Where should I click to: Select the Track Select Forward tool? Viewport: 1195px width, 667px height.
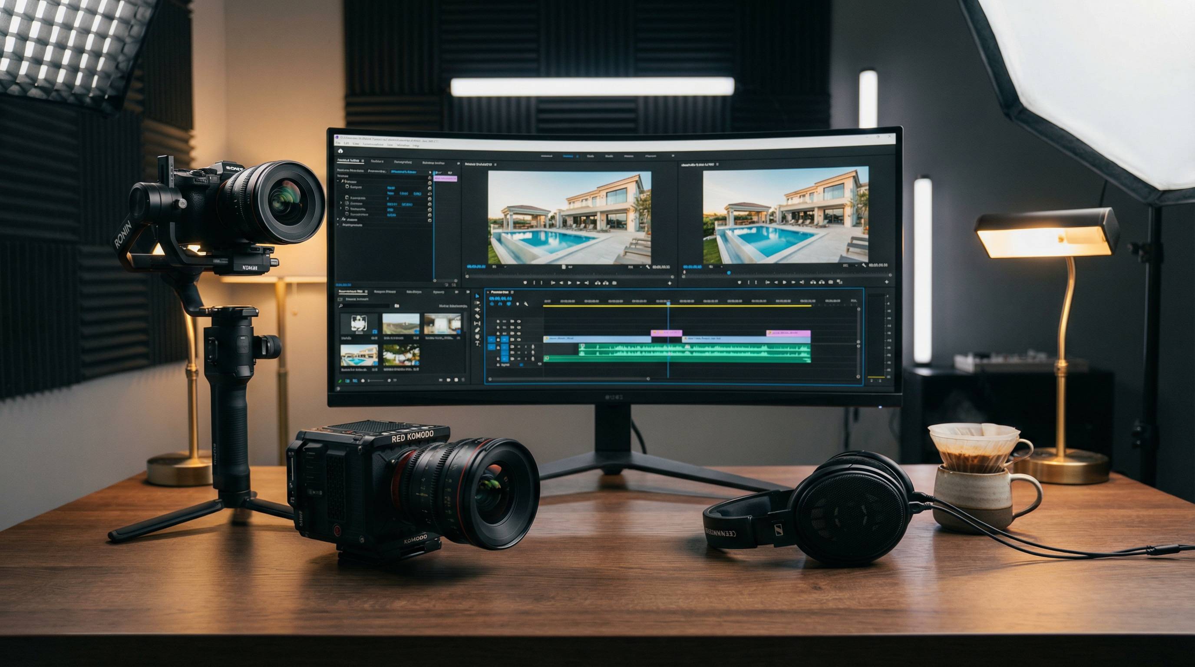click(x=478, y=303)
